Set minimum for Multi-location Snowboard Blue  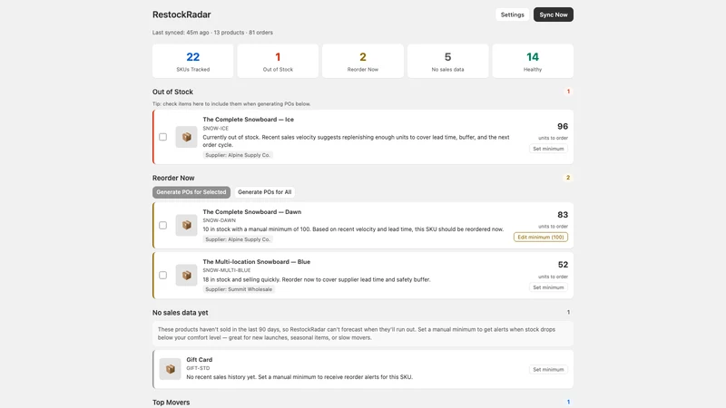[548, 287]
